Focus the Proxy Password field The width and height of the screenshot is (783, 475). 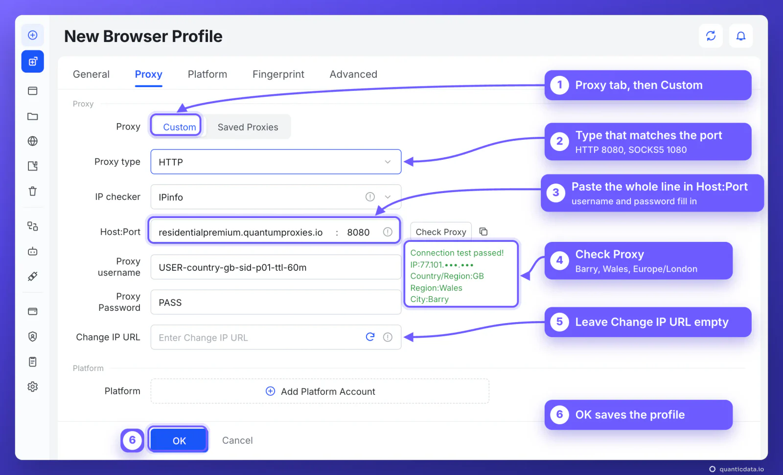pos(276,302)
